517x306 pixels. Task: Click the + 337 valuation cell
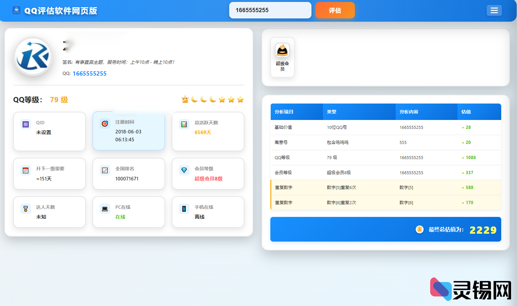point(467,173)
